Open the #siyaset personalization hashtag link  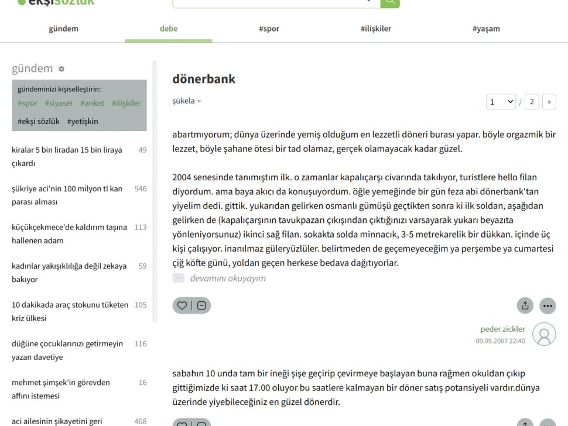point(59,103)
